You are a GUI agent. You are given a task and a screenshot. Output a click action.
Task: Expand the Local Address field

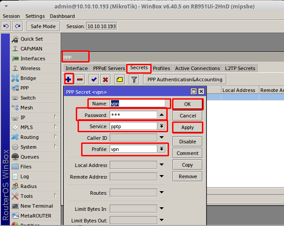161,165
